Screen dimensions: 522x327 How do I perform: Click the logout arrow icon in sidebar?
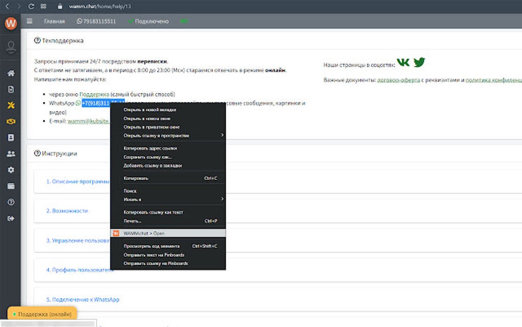(11, 218)
